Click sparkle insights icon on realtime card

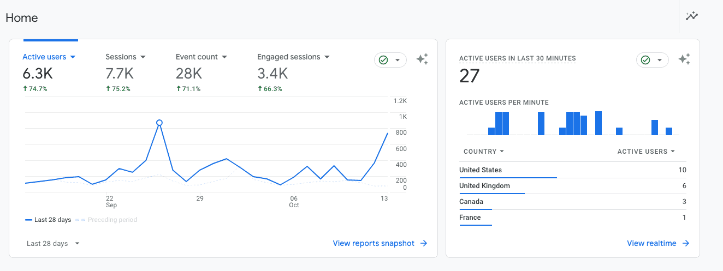(x=684, y=59)
